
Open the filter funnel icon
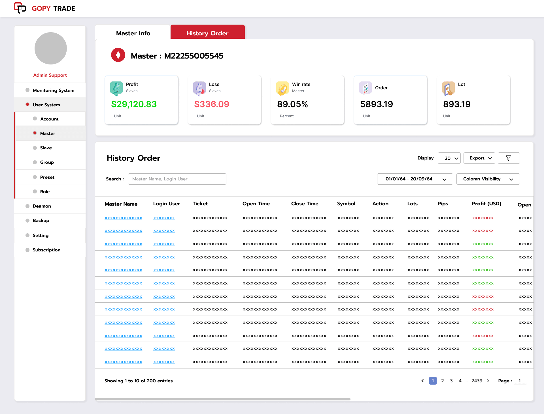pos(509,158)
